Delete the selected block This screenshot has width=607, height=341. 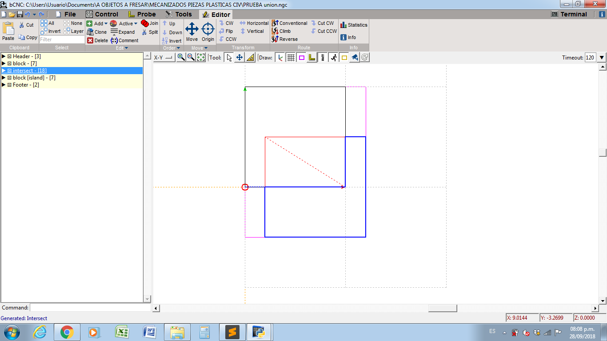click(97, 40)
